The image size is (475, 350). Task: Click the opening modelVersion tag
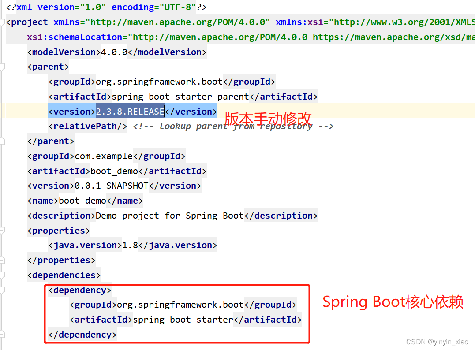pos(64,52)
